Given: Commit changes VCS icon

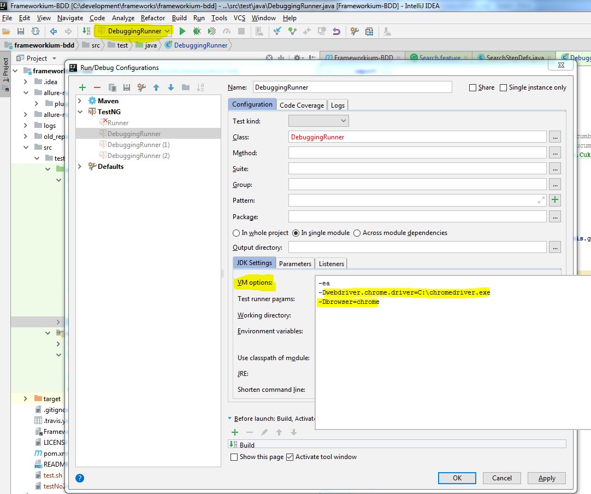Looking at the screenshot, I should pos(292,31).
